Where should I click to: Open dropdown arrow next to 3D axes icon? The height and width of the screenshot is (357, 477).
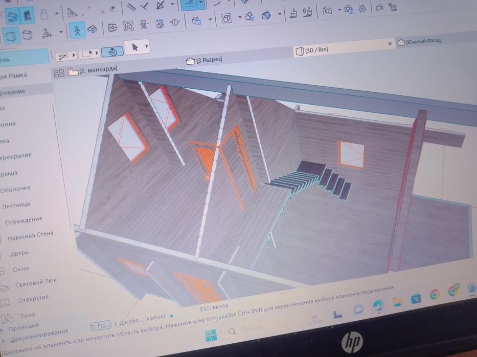(60, 32)
